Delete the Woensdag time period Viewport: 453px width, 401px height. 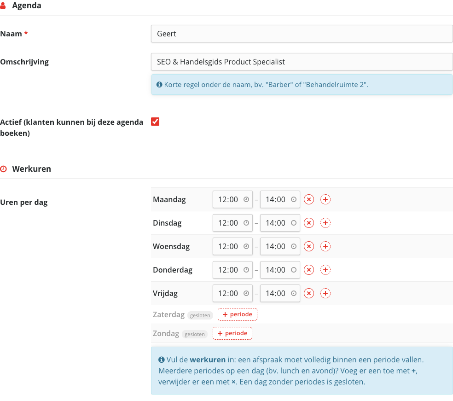309,246
